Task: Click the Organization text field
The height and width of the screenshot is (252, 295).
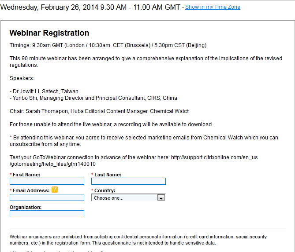Action: [x=47, y=214]
